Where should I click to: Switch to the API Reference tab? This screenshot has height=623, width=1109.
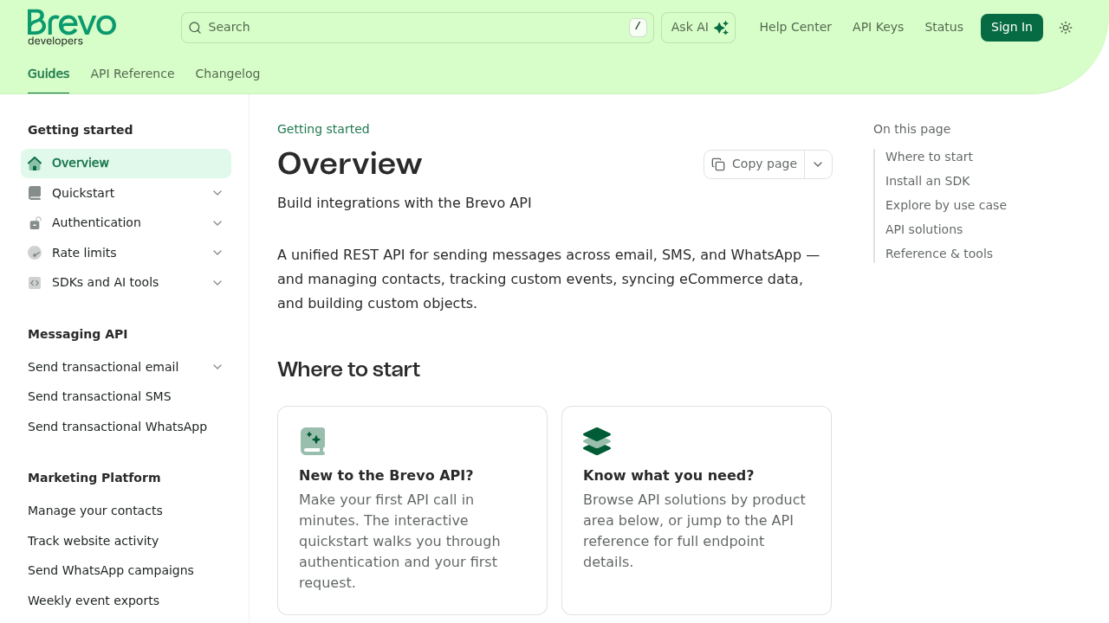tap(133, 74)
